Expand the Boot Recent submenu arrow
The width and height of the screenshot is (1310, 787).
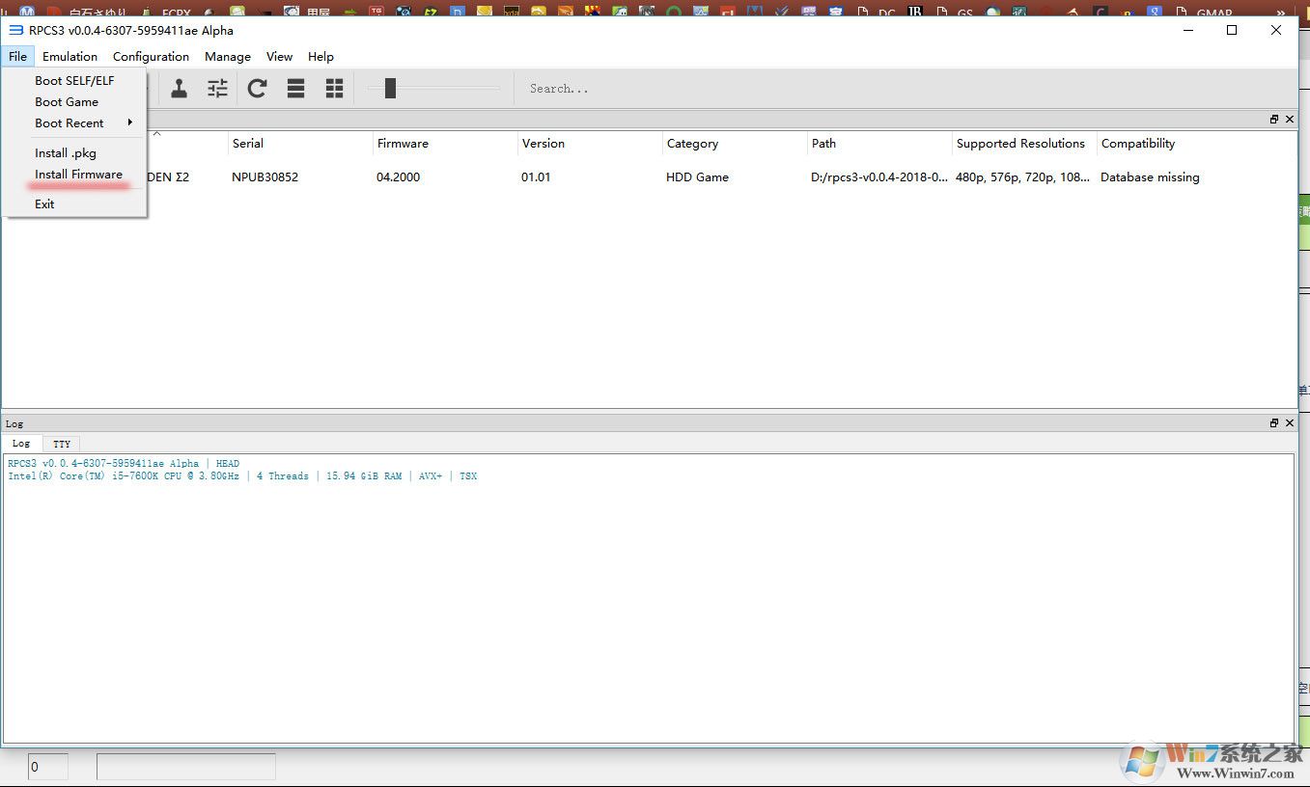pyautogui.click(x=130, y=122)
